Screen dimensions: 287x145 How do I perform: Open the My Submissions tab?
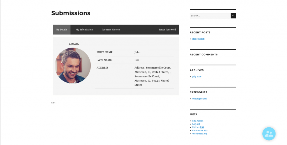(84, 30)
